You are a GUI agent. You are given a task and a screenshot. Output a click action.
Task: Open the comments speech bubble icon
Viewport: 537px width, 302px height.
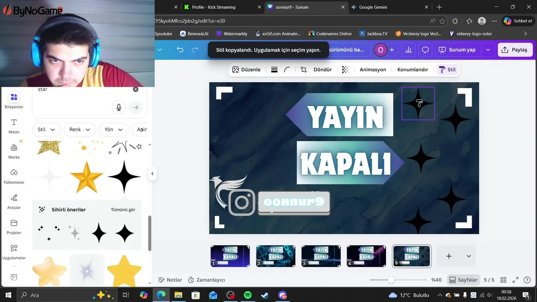pyautogui.click(x=425, y=49)
